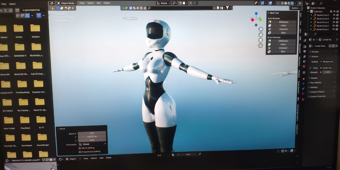Toggle viewport gizmos
Screen dimensions: 340x170
pyautogui.click(x=262, y=3)
